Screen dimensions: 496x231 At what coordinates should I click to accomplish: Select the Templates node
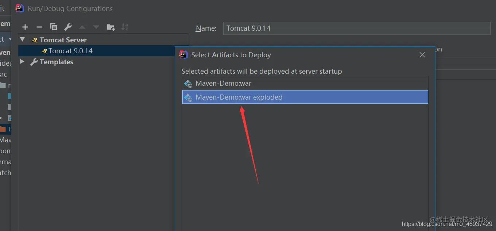point(103,62)
